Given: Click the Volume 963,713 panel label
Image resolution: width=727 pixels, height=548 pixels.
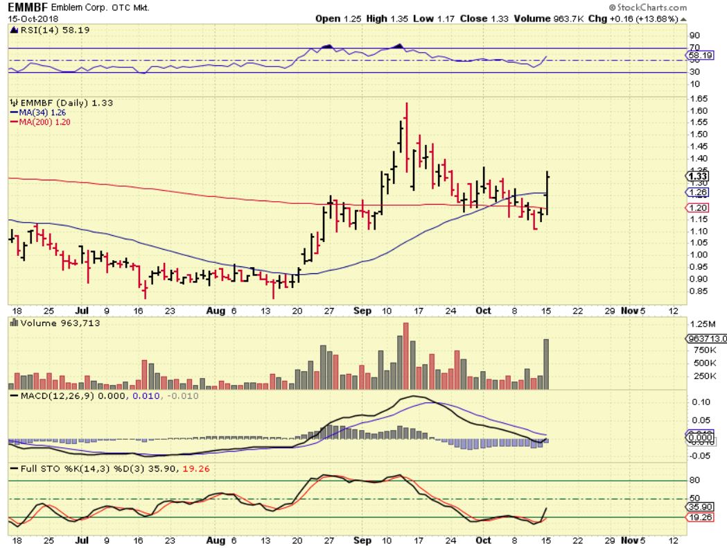Looking at the screenshot, I should point(60,323).
